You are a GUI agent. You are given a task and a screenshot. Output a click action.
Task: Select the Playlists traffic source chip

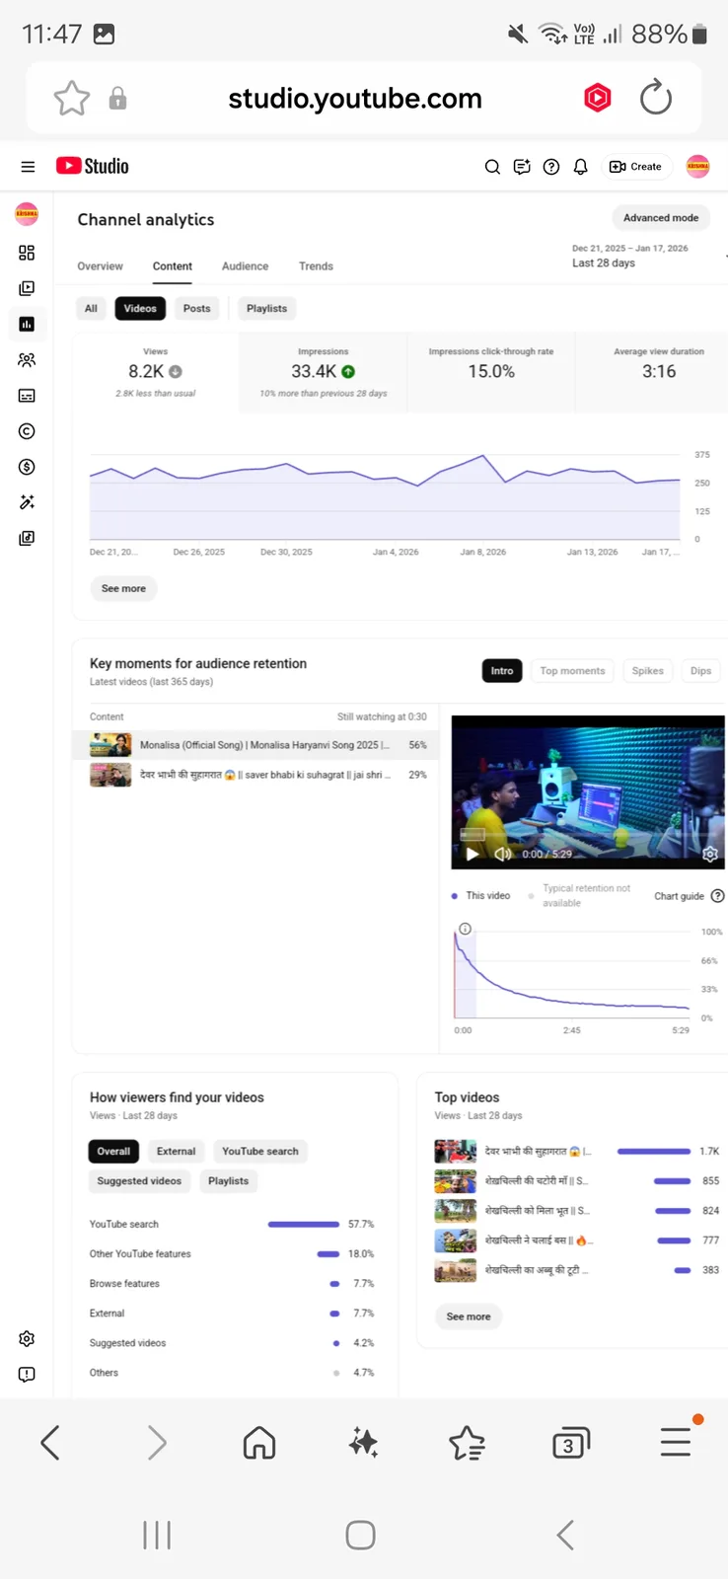click(229, 1181)
